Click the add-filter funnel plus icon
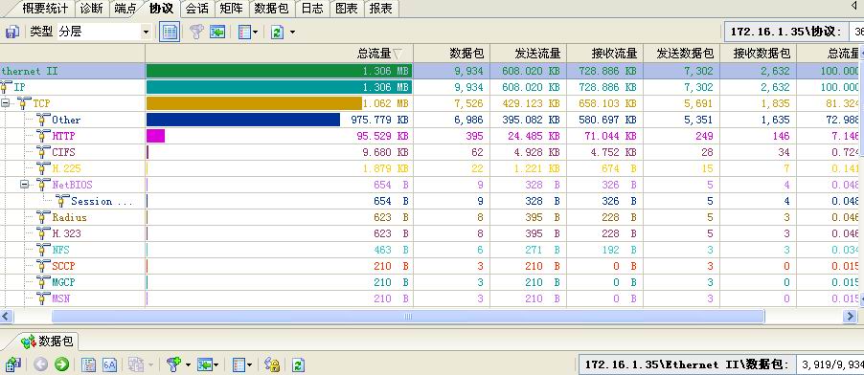The image size is (864, 375). click(173, 364)
